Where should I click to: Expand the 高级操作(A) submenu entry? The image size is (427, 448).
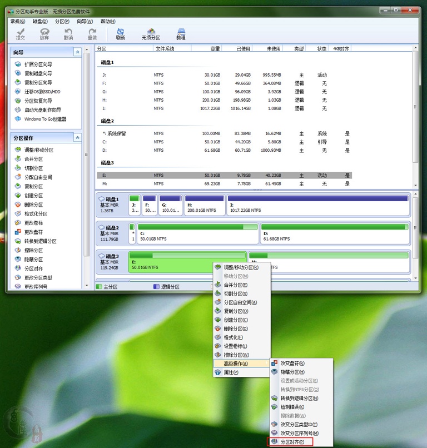pos(236,364)
